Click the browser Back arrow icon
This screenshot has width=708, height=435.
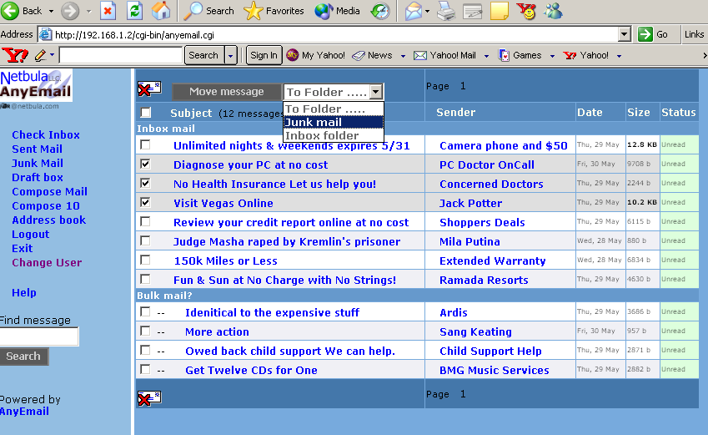(x=10, y=10)
